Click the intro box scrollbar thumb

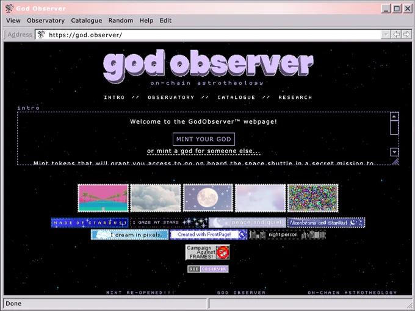[394, 127]
